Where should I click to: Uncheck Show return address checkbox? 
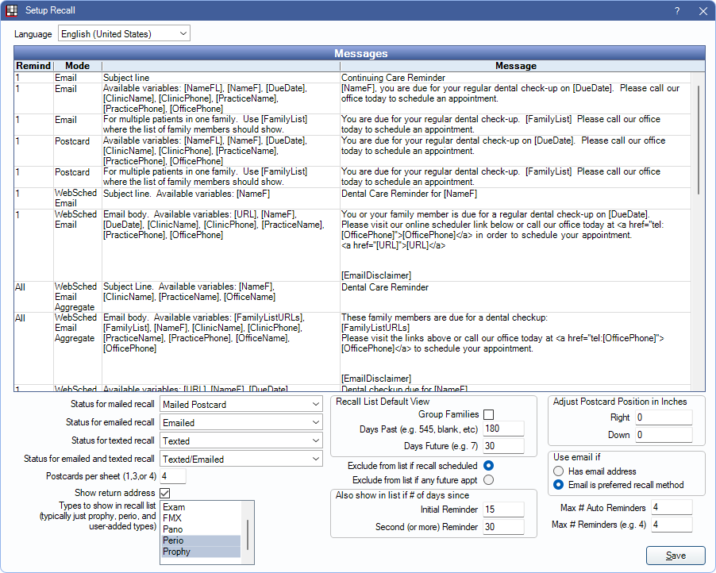tap(165, 494)
